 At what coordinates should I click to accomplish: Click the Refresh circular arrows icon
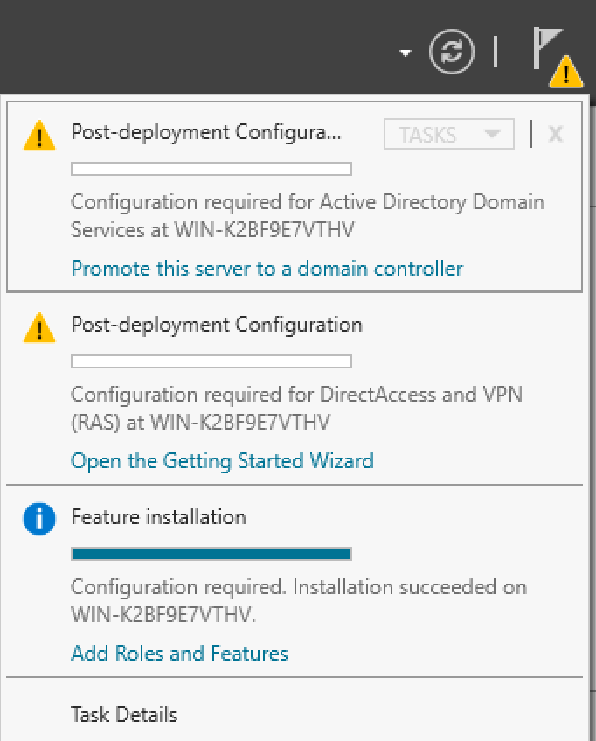[452, 52]
